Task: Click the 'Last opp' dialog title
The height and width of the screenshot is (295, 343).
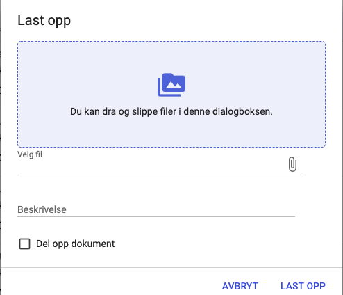Action: coord(44,21)
